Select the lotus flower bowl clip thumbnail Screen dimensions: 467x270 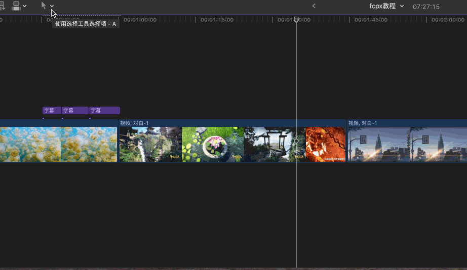(213, 144)
